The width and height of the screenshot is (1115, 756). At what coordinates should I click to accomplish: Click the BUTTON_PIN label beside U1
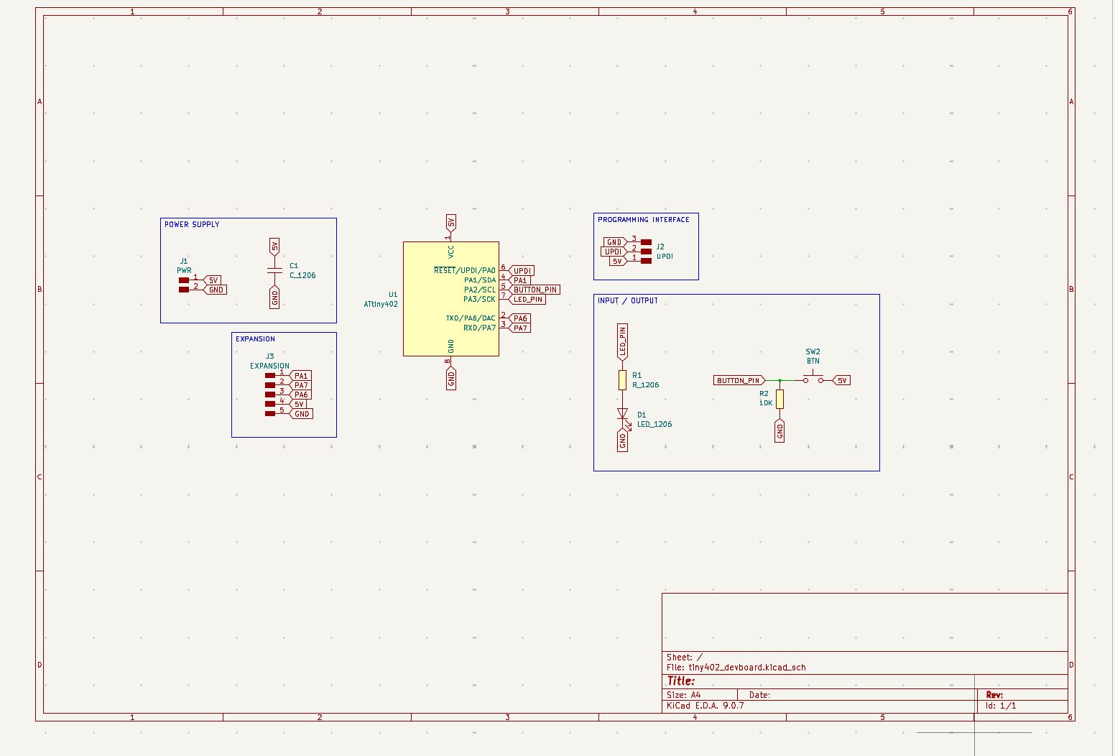[534, 290]
